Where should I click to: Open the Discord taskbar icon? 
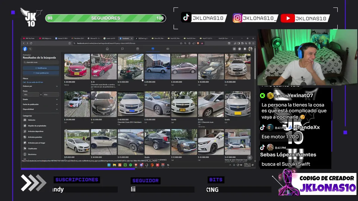[x=142, y=165]
